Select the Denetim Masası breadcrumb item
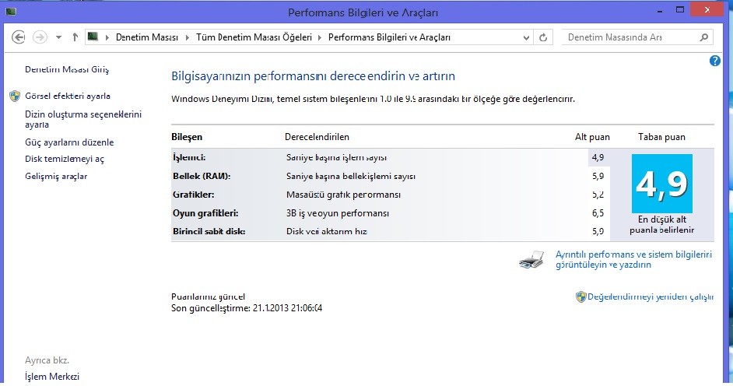The width and height of the screenshot is (733, 386). click(x=146, y=37)
